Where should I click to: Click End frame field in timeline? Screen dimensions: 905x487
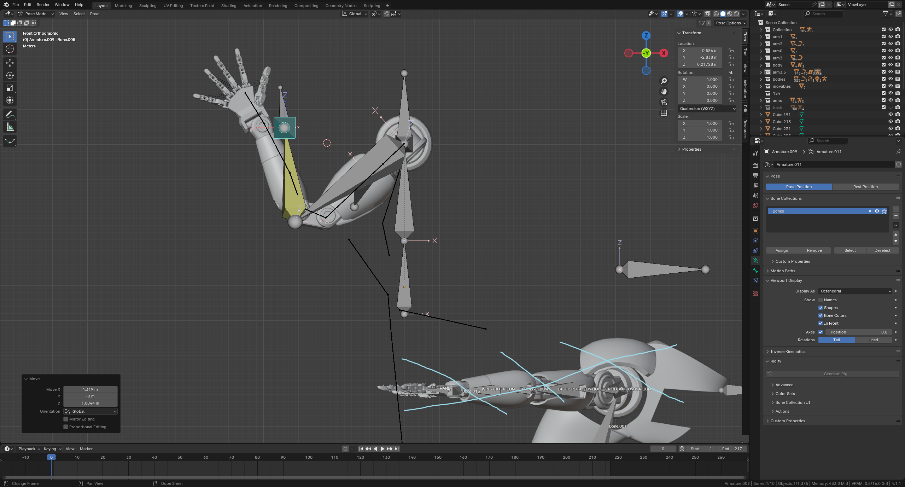point(732,449)
